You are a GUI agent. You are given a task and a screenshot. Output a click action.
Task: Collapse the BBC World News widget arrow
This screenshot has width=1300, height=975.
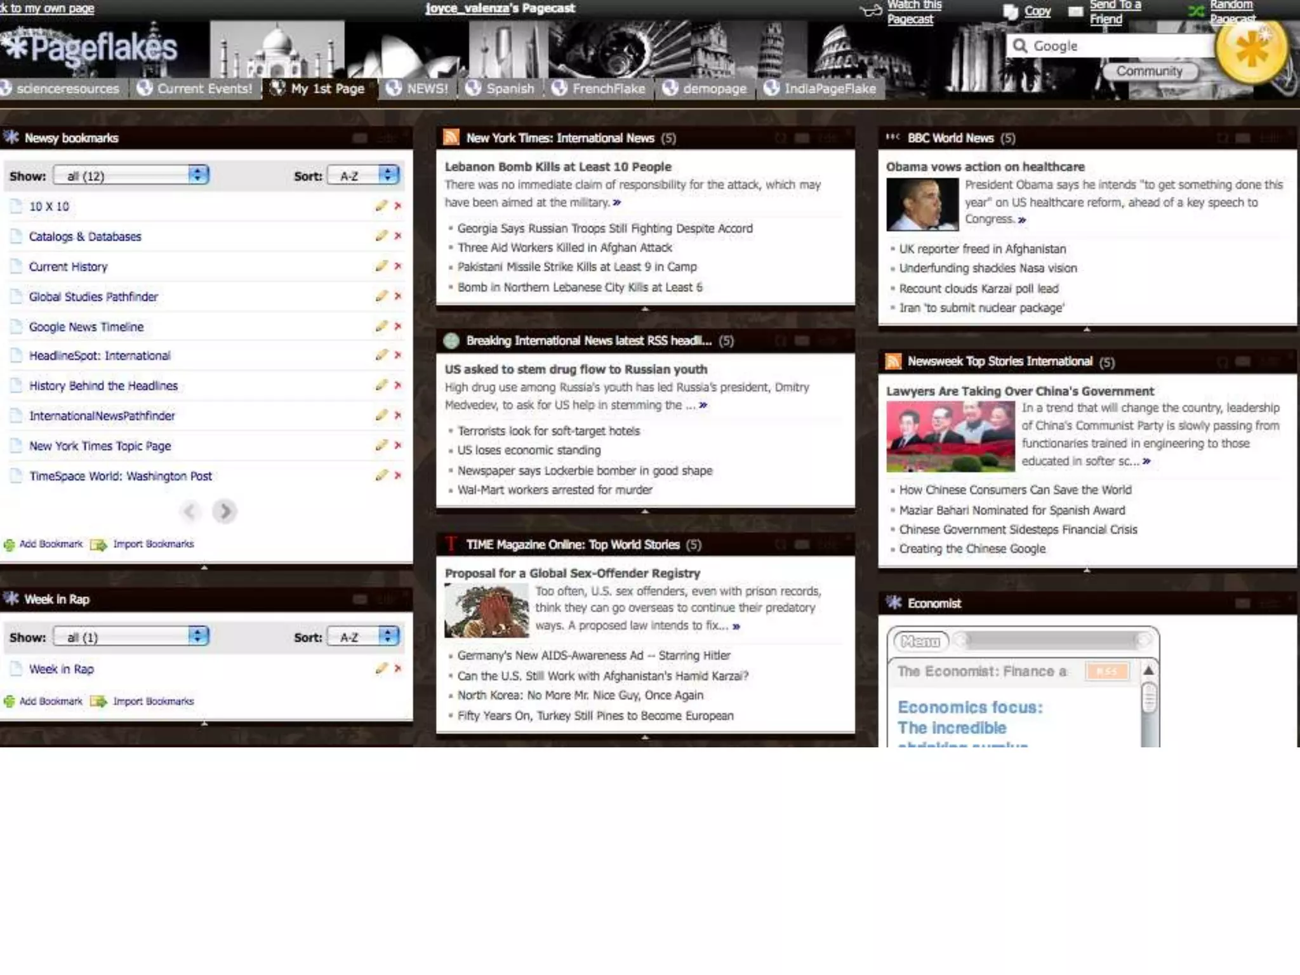coord(1087,329)
